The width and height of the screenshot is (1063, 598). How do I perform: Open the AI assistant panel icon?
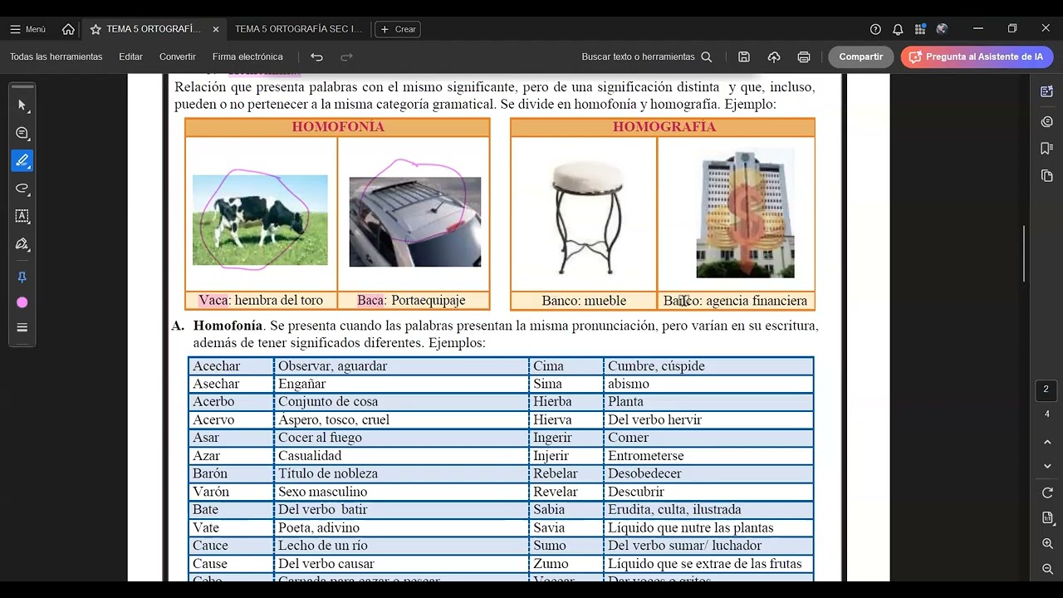[1046, 91]
